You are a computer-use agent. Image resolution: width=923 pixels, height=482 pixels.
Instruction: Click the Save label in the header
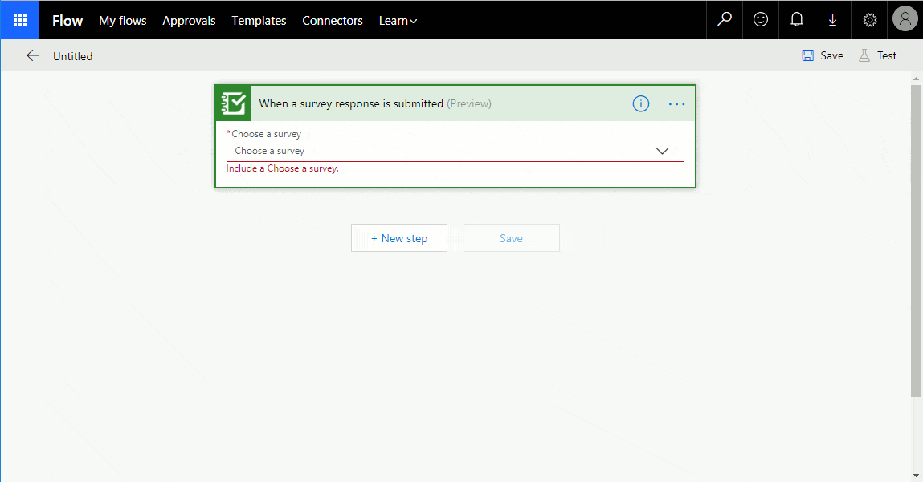[x=831, y=55]
